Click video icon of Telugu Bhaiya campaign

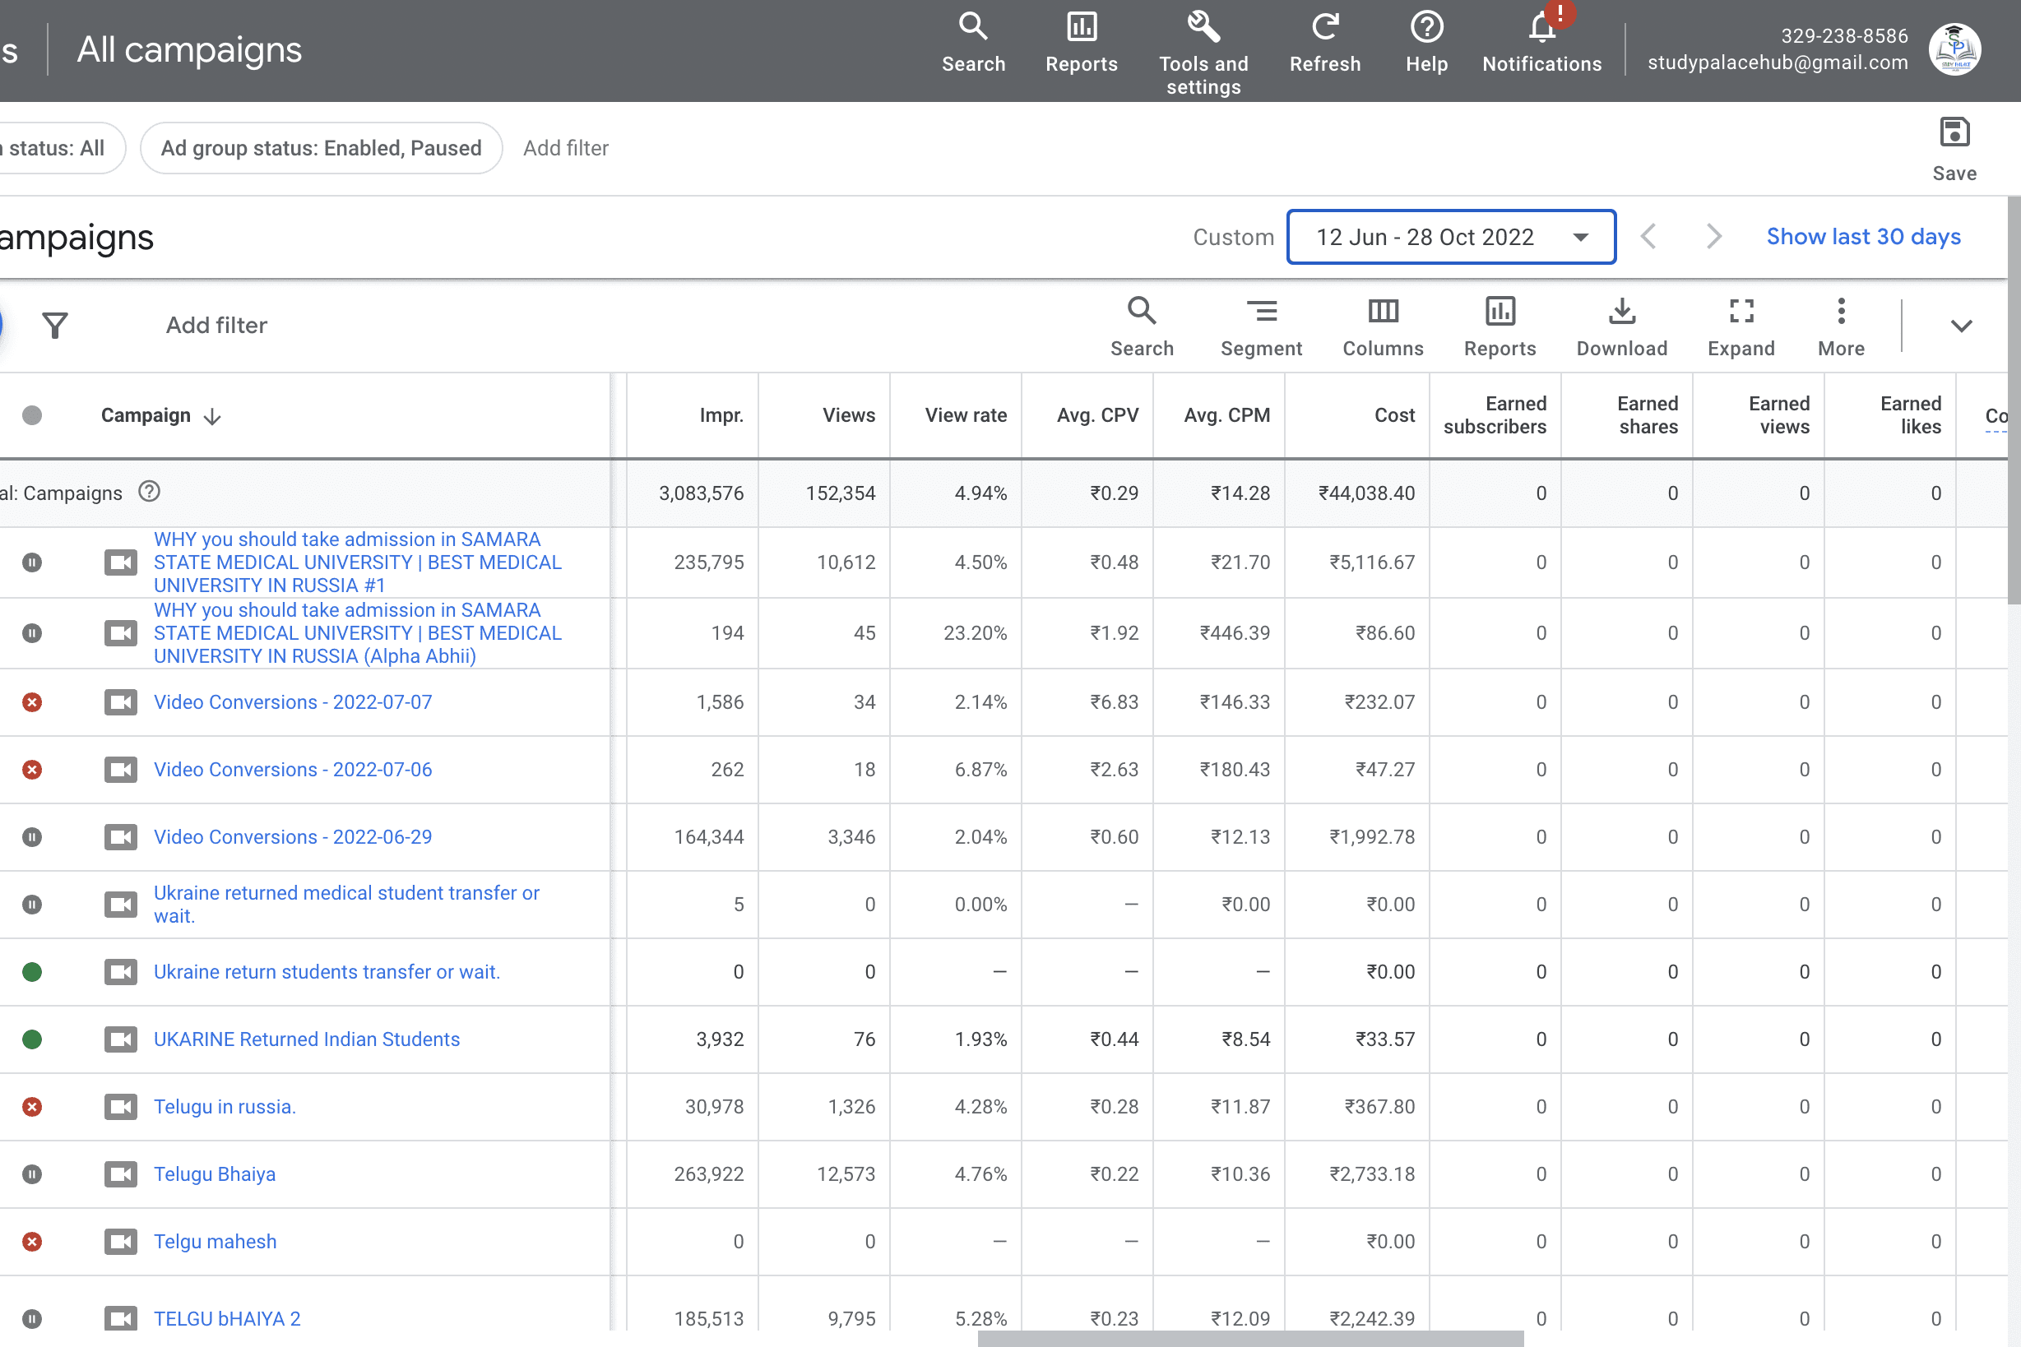[120, 1173]
